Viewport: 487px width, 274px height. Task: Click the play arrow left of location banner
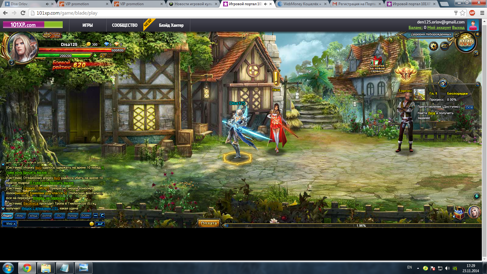(391, 40)
